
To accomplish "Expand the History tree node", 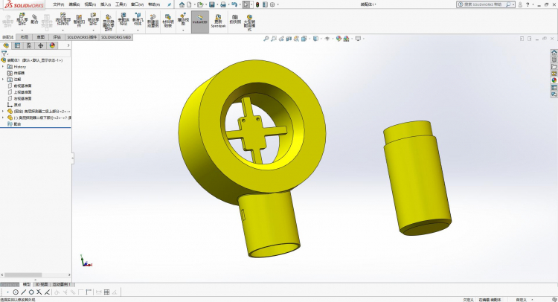I will coord(3,66).
